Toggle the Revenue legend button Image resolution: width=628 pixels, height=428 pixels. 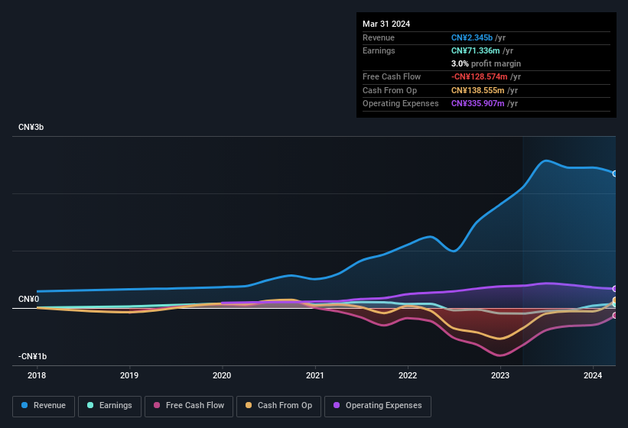tap(44, 406)
